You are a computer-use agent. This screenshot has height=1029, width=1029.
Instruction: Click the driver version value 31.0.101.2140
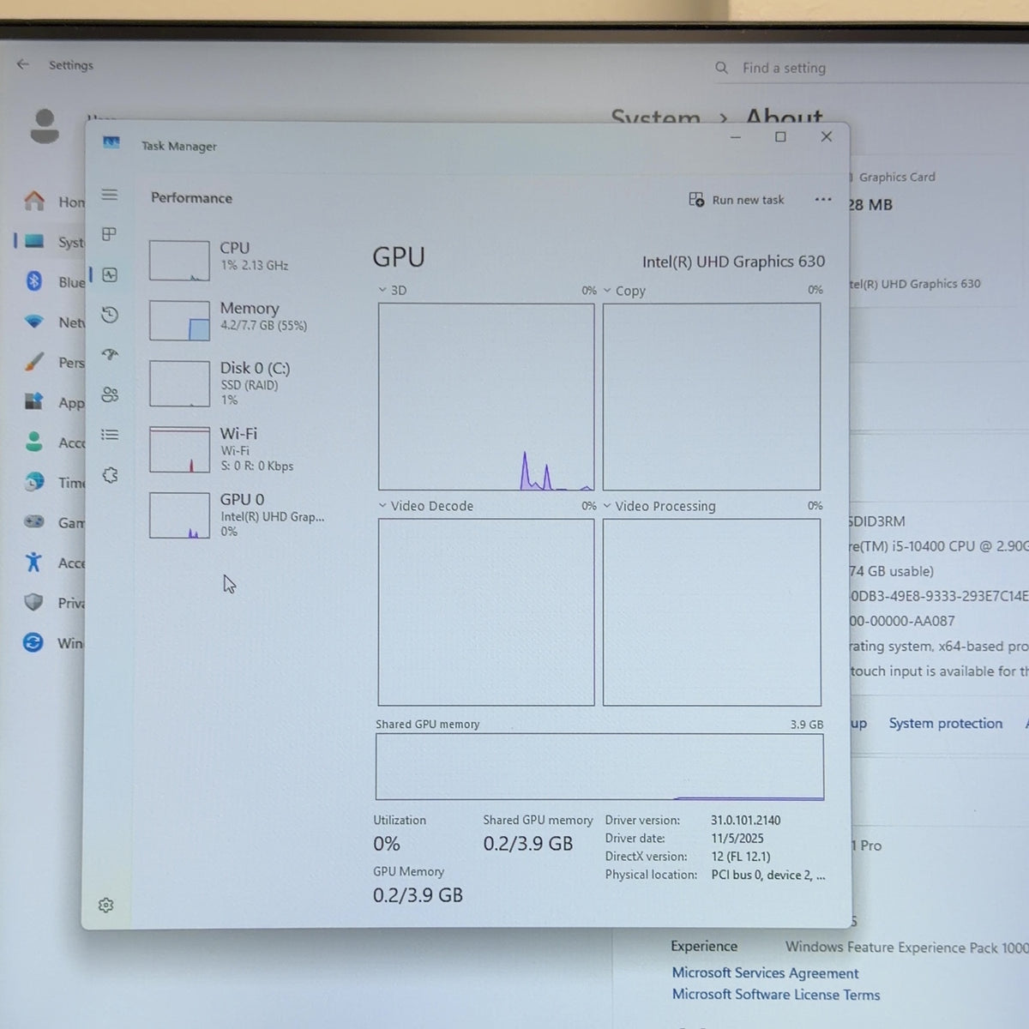coord(746,820)
